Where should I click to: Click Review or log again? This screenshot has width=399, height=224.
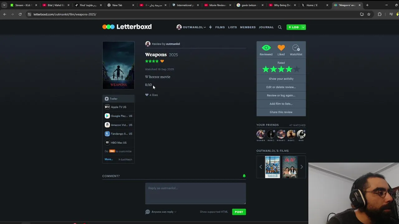tap(281, 96)
